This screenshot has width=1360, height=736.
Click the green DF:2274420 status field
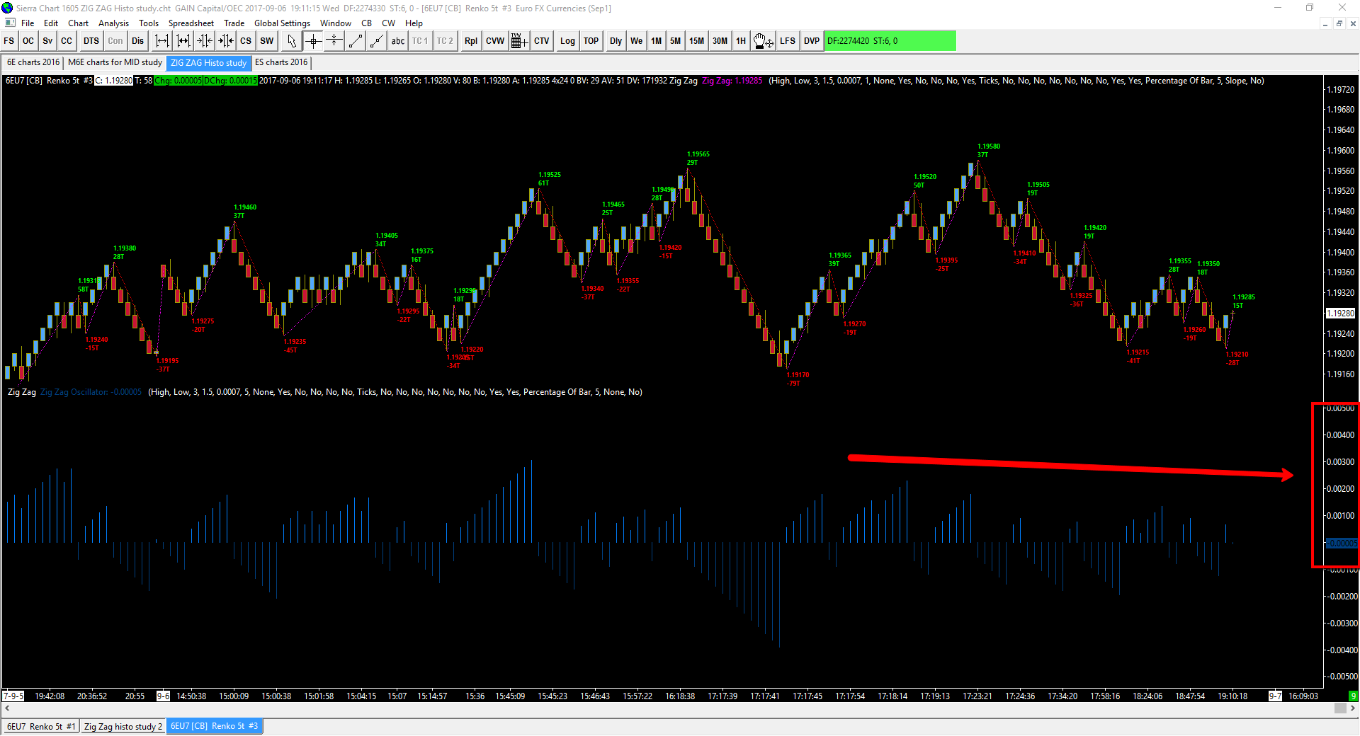pyautogui.click(x=890, y=41)
